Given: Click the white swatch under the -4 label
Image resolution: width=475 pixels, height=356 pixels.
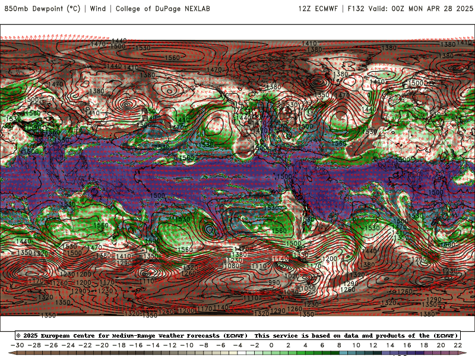Looking at the screenshot, I should (x=242, y=353).
